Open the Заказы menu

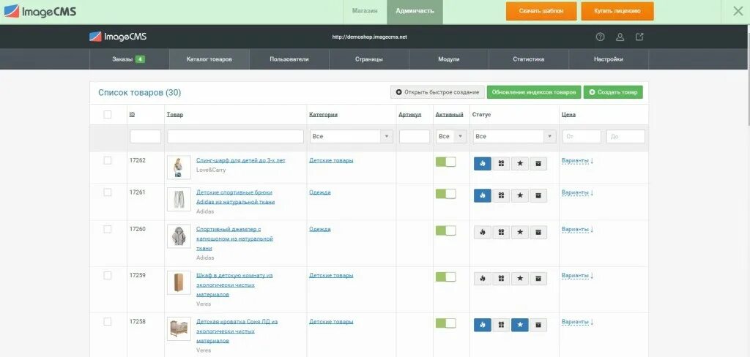(x=129, y=59)
